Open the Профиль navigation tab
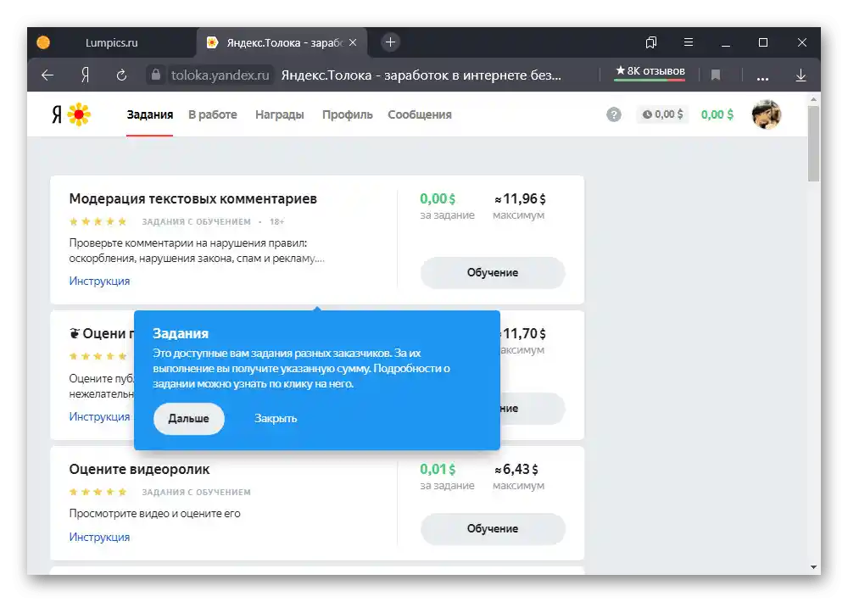The width and height of the screenshot is (848, 602). 347,114
